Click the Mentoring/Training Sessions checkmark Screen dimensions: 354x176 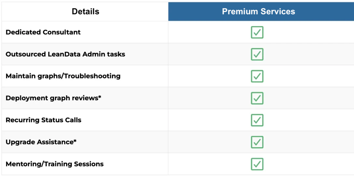click(257, 164)
